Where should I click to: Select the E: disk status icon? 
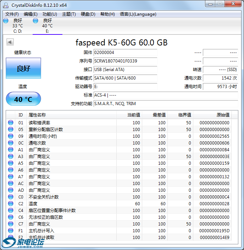click(35, 21)
